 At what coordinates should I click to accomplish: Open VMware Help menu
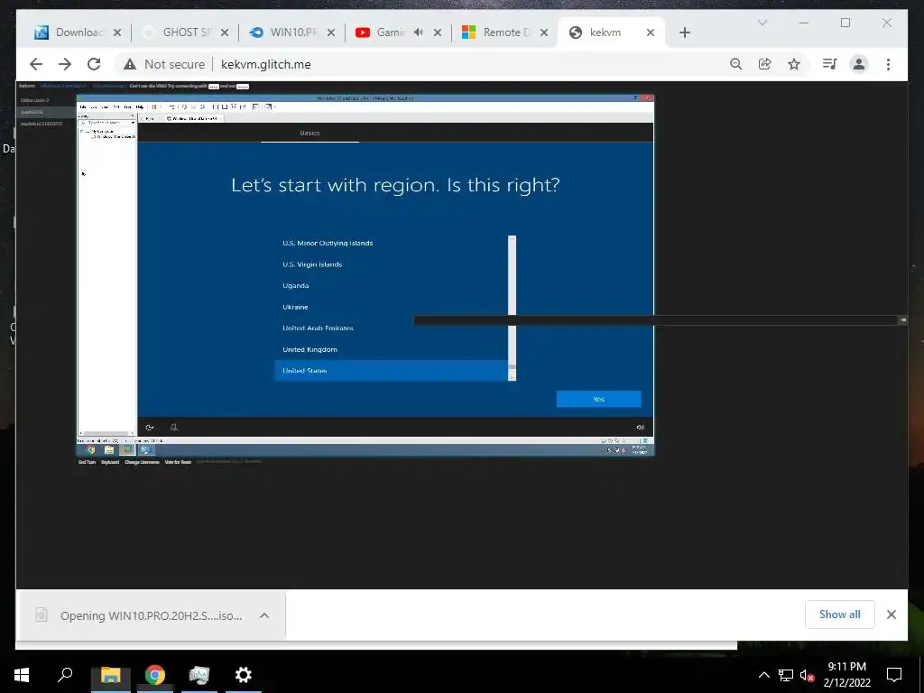click(140, 107)
